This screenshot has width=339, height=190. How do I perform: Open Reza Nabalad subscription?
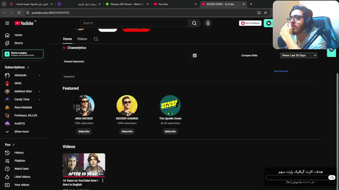point(23,107)
